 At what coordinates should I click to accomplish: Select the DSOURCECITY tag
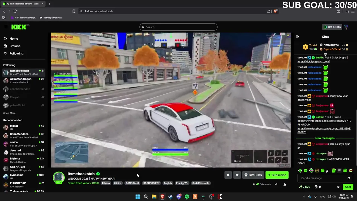click(x=151, y=183)
